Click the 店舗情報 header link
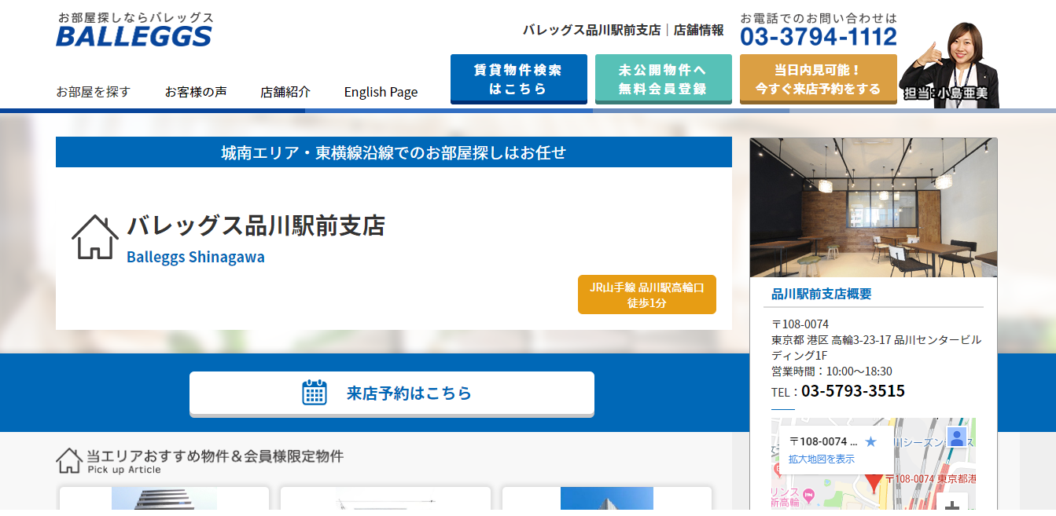The width and height of the screenshot is (1056, 516). click(698, 30)
